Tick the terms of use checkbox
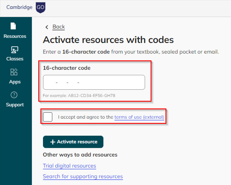This screenshot has width=231, height=185. pos(48,117)
